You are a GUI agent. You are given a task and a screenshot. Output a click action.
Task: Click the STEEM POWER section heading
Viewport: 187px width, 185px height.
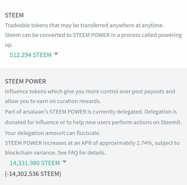pos(25,81)
